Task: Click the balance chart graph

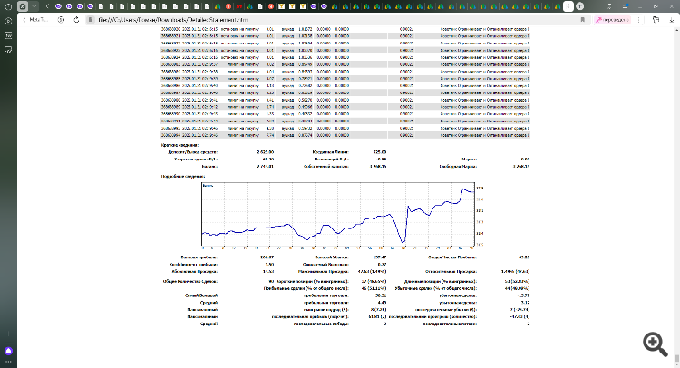Action: pos(337,215)
